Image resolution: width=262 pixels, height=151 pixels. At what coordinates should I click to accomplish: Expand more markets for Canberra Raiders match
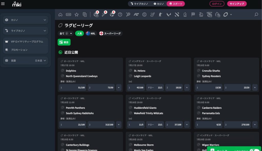pyautogui.click(x=255, y=124)
